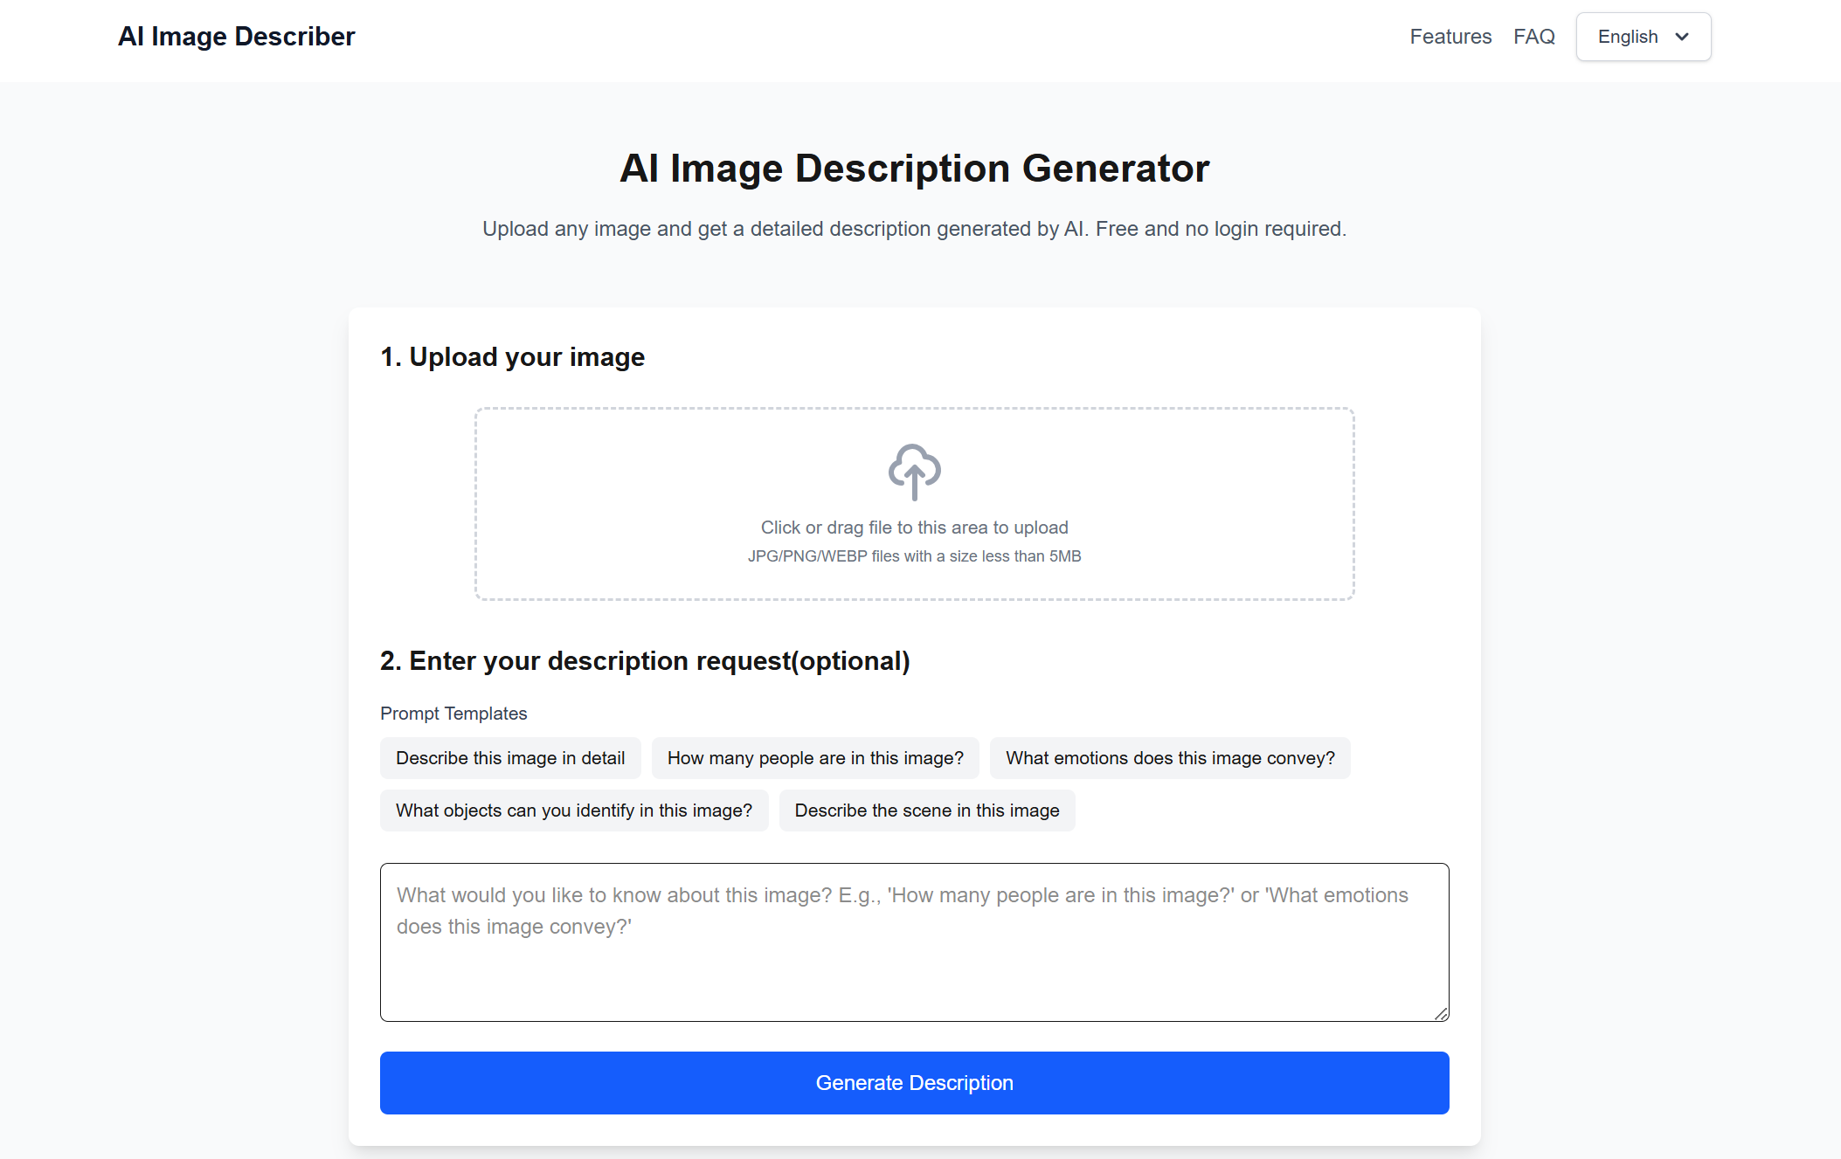Select 'Describe the scene in this image' template
Screen dimensions: 1841x1159
tap(926, 811)
